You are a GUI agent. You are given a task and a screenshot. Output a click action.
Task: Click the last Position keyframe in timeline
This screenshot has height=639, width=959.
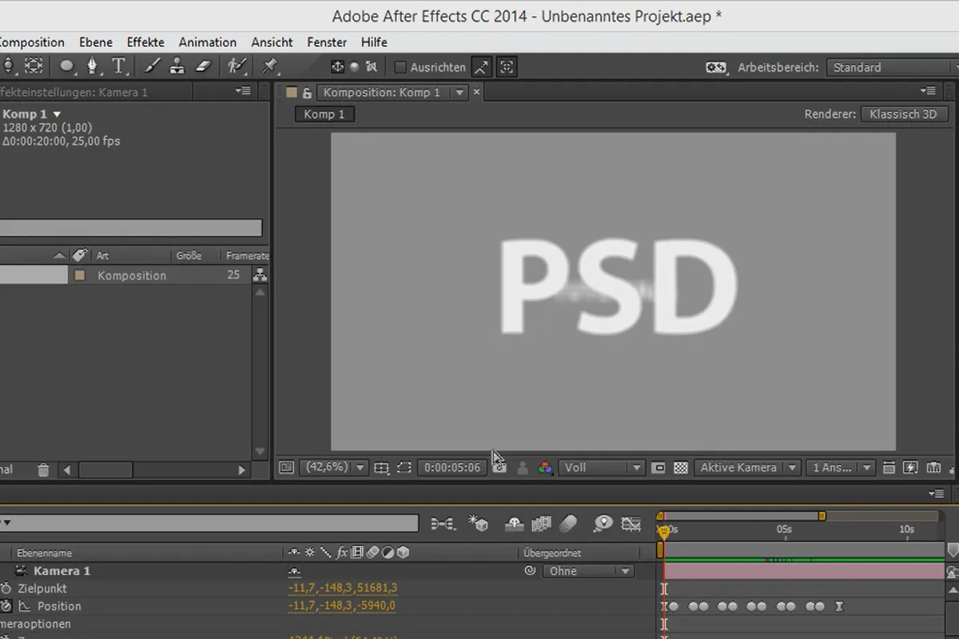click(x=839, y=606)
